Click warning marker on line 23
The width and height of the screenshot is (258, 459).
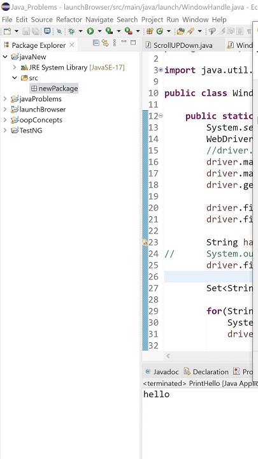click(145, 242)
